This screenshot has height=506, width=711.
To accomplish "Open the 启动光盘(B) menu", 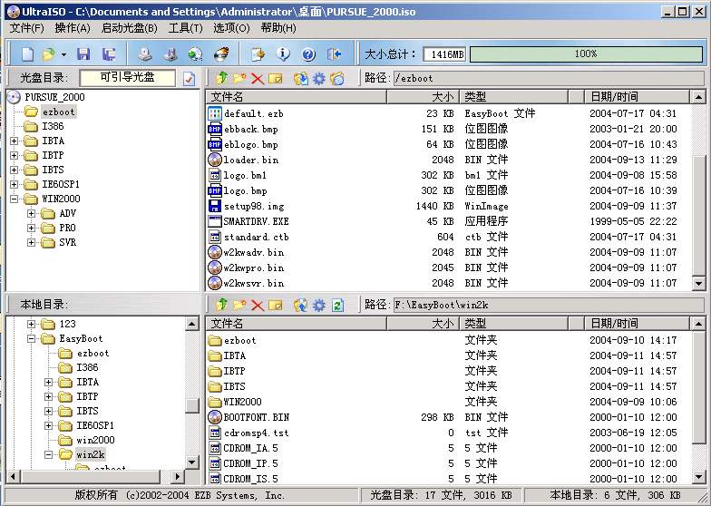I will click(x=129, y=28).
